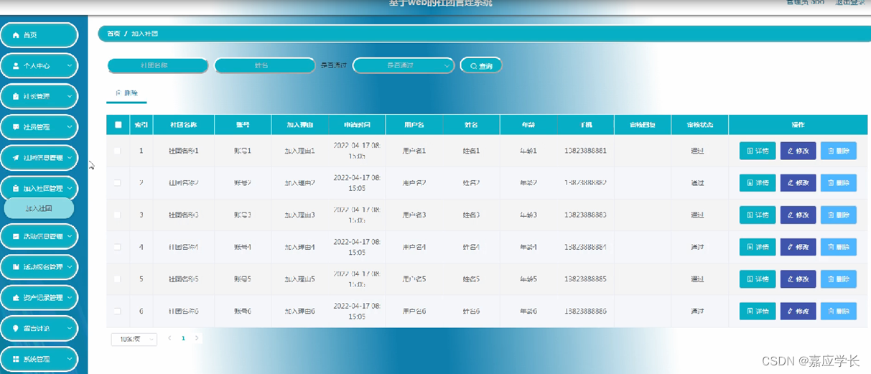Click phone number 13823888881 cell
Image resolution: width=871 pixels, height=374 pixels.
click(585, 151)
